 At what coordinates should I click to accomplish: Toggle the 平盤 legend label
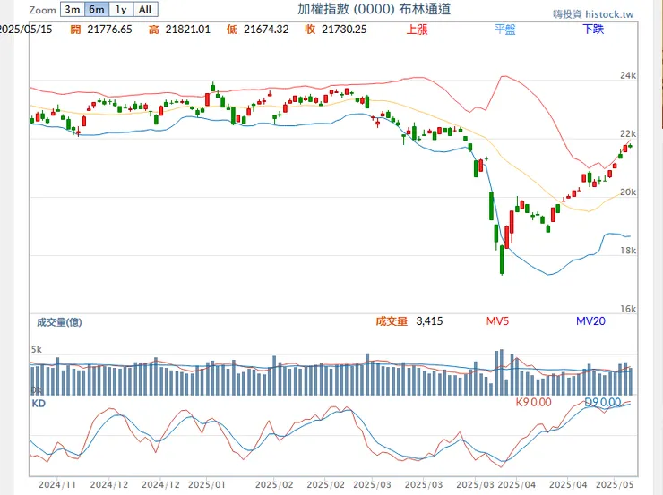[504, 29]
